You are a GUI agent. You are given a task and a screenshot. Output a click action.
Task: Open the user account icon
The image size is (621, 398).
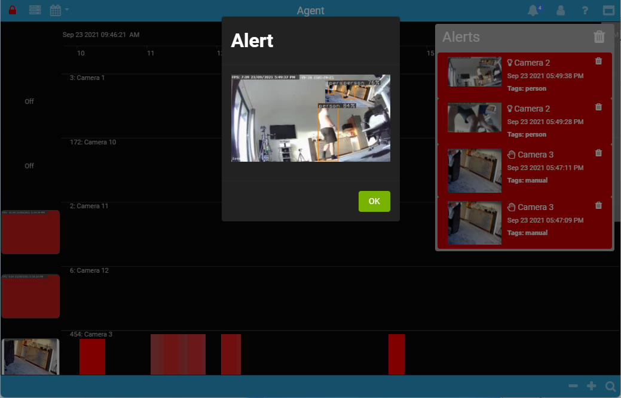(561, 10)
